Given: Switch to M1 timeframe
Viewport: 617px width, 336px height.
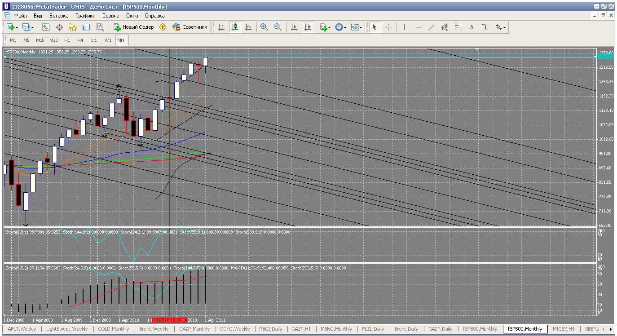Looking at the screenshot, I should [13, 40].
